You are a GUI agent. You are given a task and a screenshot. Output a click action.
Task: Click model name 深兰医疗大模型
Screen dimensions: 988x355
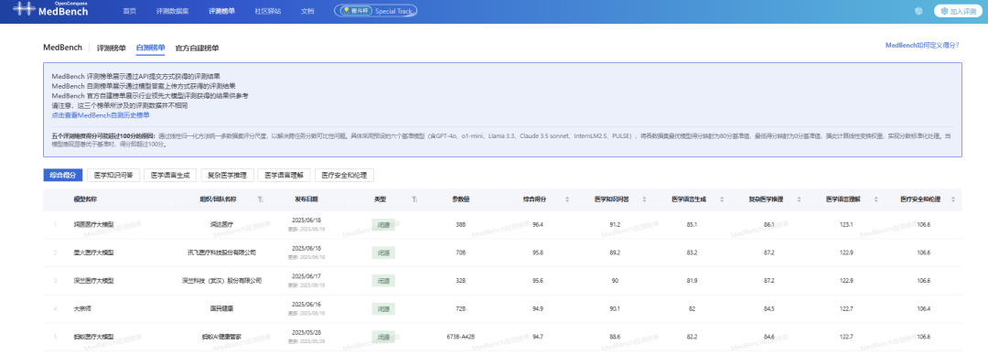[94, 281]
